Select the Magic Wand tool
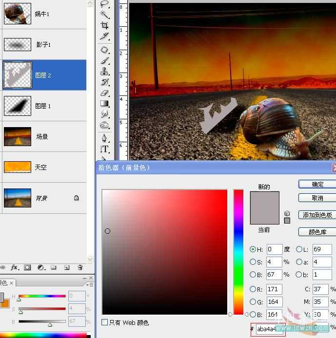 tap(105, 15)
